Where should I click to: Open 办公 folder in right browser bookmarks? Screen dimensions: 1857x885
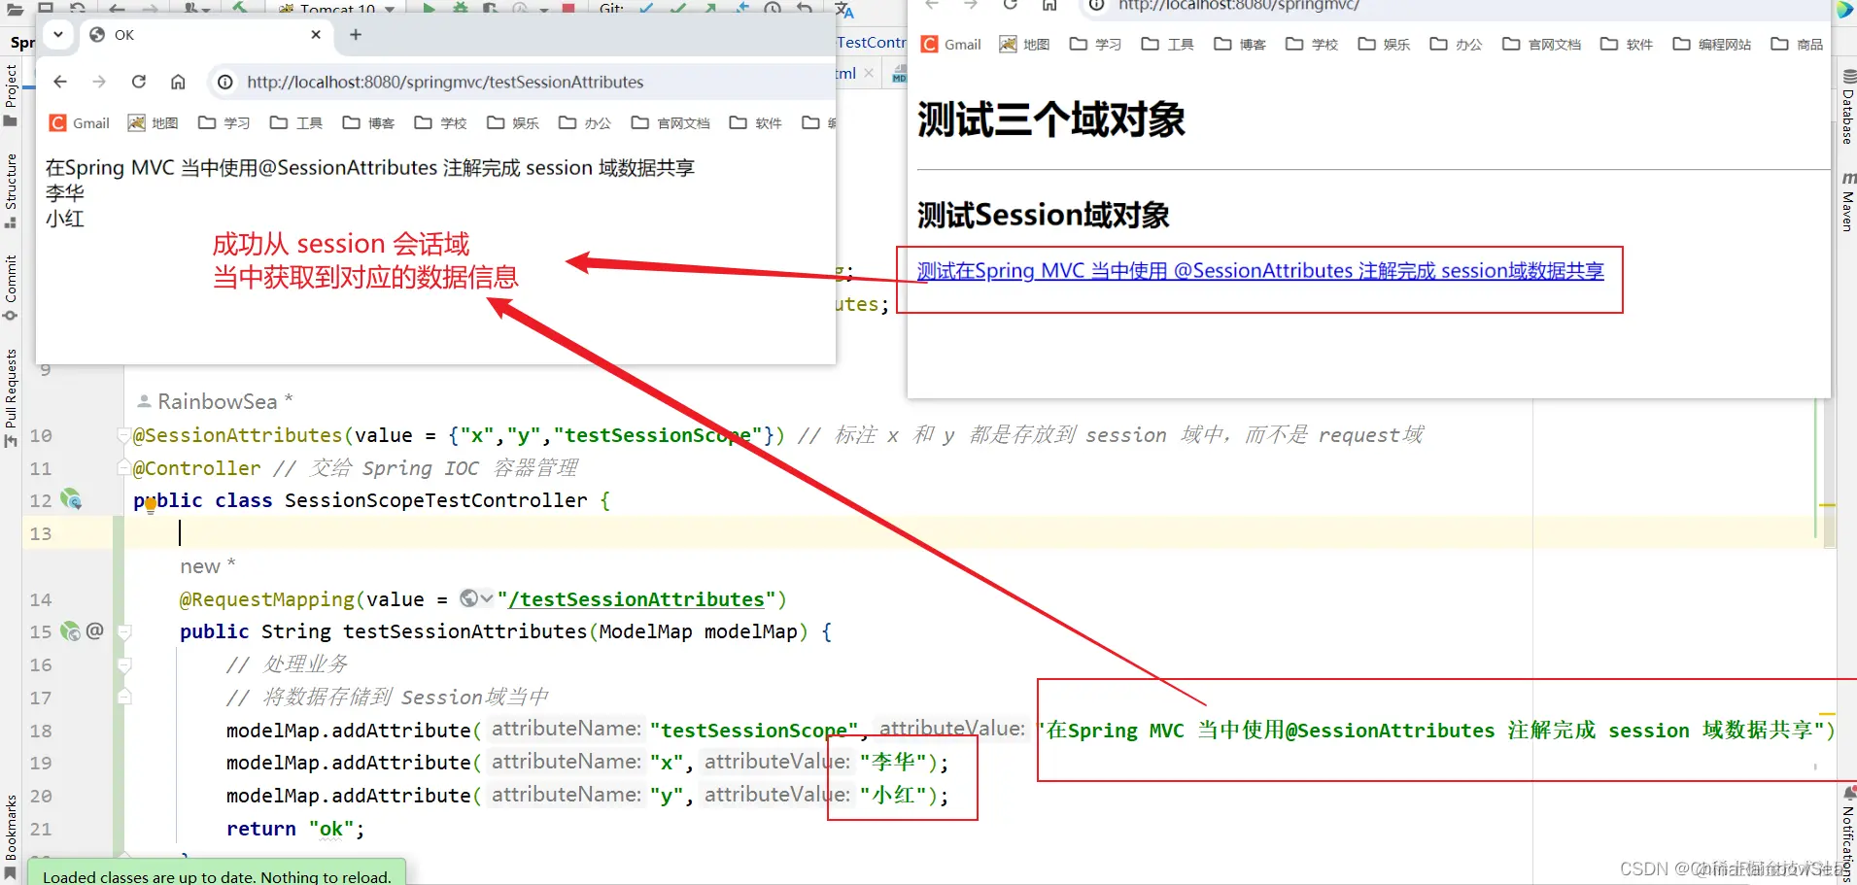[x=1457, y=45]
